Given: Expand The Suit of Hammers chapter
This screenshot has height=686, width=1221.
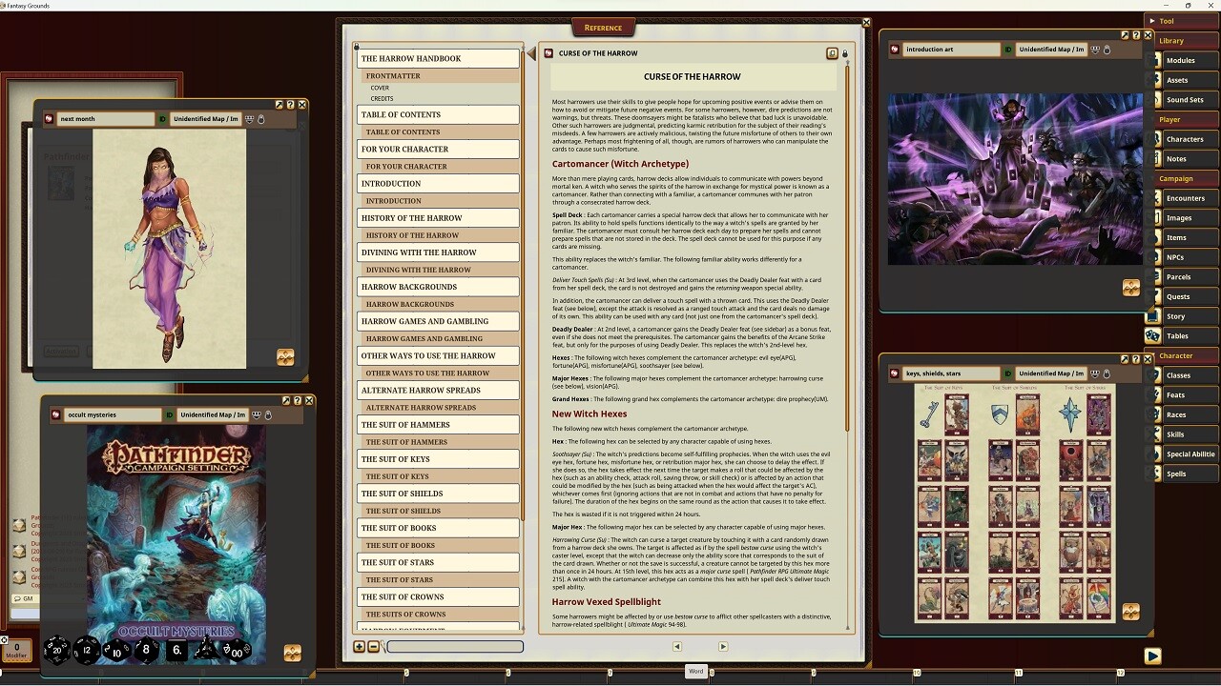Looking at the screenshot, I should [438, 425].
